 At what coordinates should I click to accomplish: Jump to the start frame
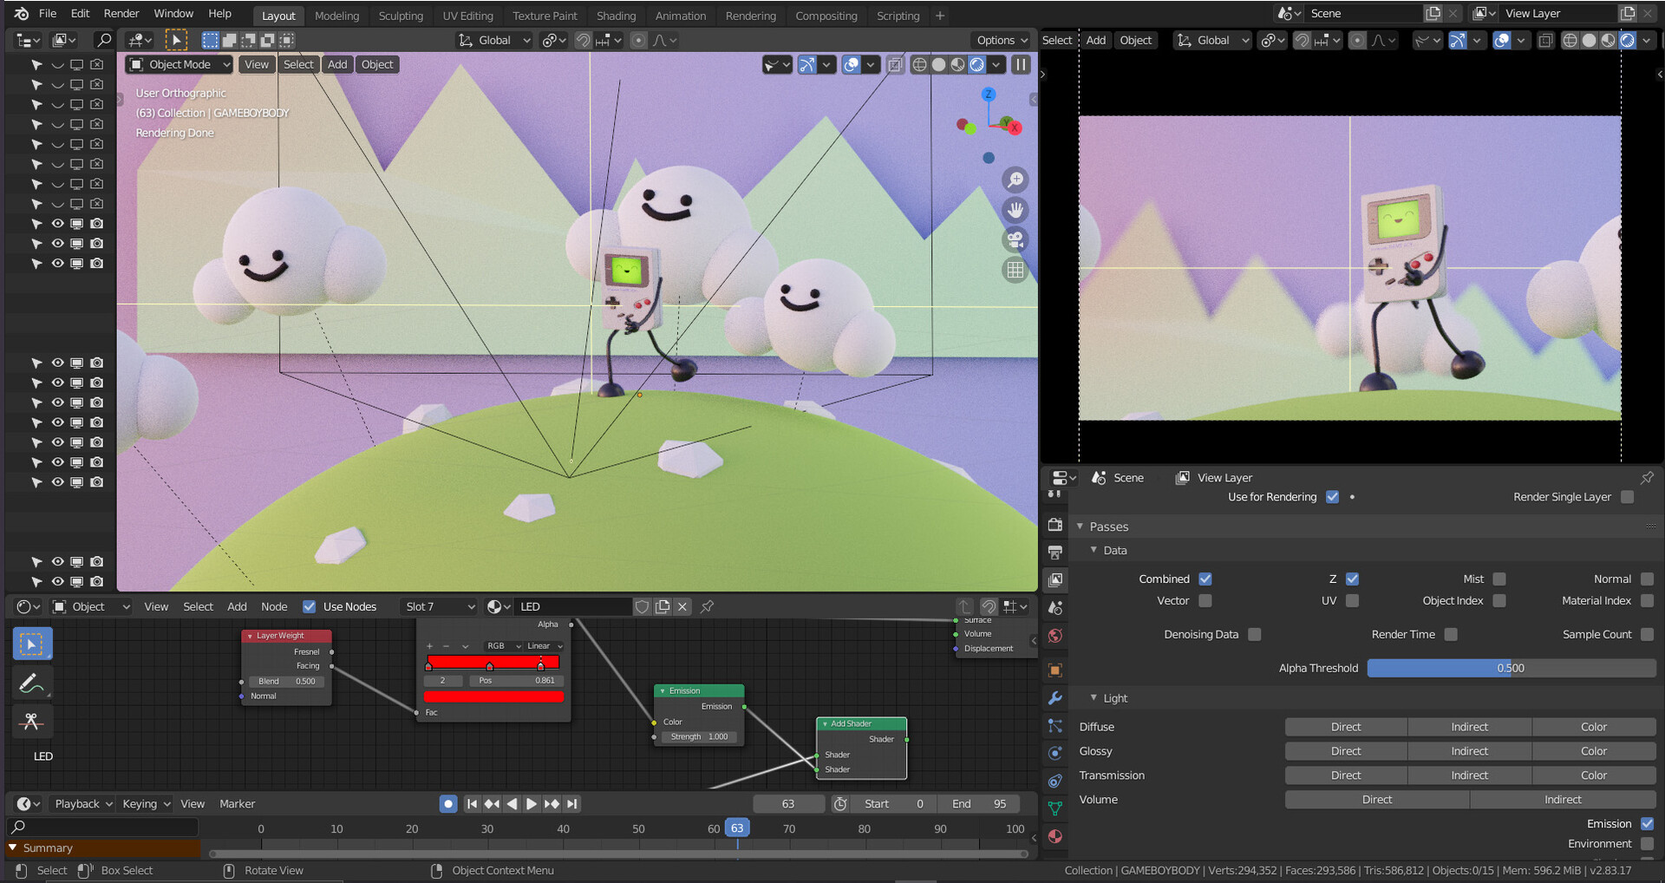(472, 804)
